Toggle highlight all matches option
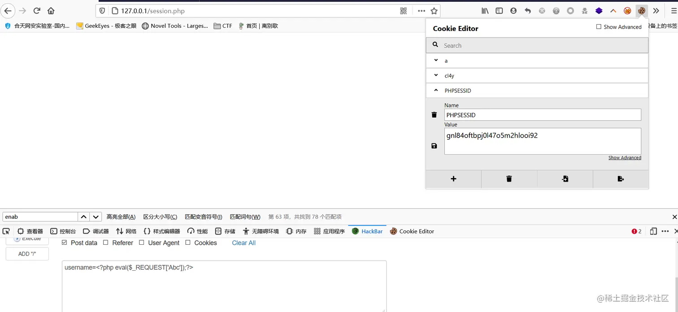The height and width of the screenshot is (312, 678). pyautogui.click(x=121, y=217)
